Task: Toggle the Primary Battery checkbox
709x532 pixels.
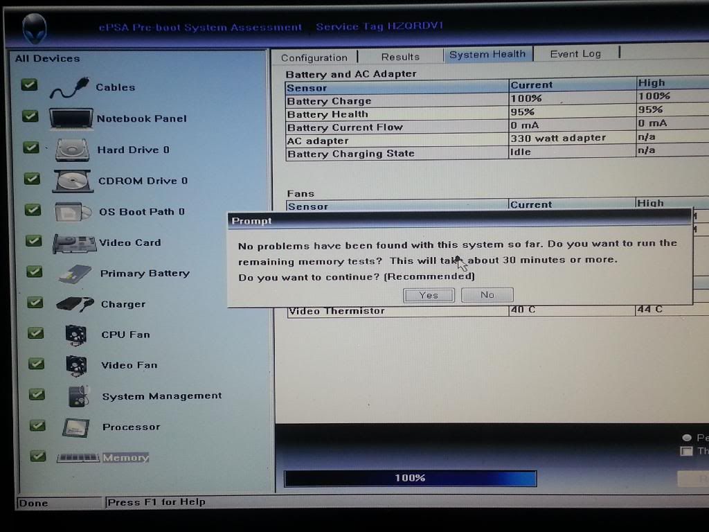Action: point(35,272)
